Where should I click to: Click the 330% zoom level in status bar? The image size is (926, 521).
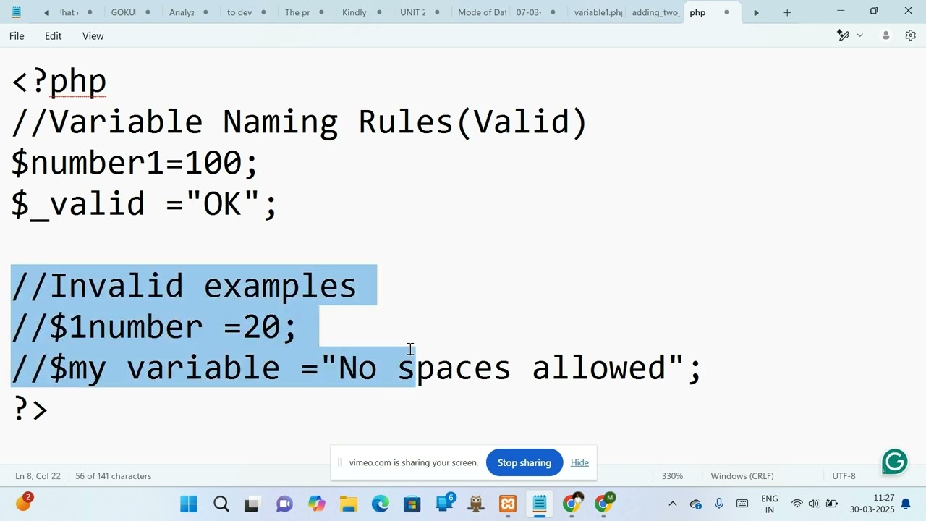[672, 475]
